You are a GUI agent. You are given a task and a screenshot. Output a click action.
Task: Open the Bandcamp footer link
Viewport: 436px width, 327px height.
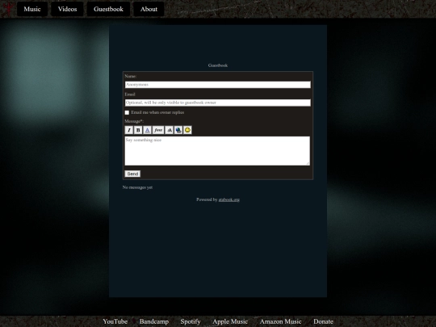coord(154,321)
